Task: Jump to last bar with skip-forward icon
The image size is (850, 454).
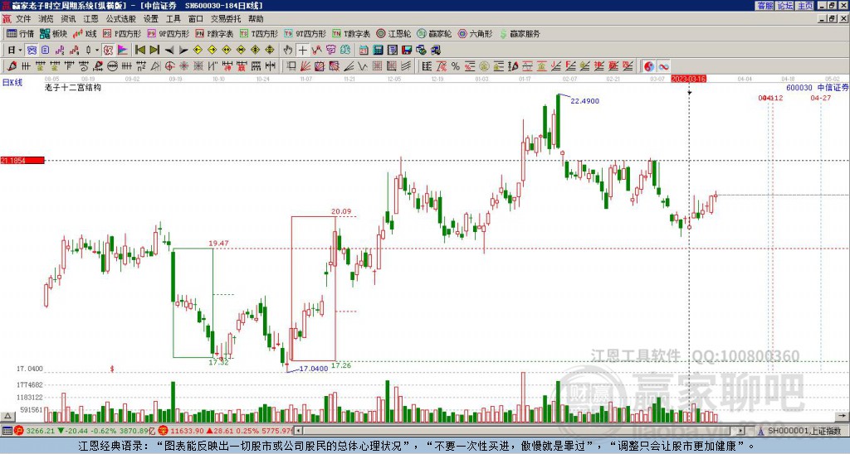Action: point(154,51)
